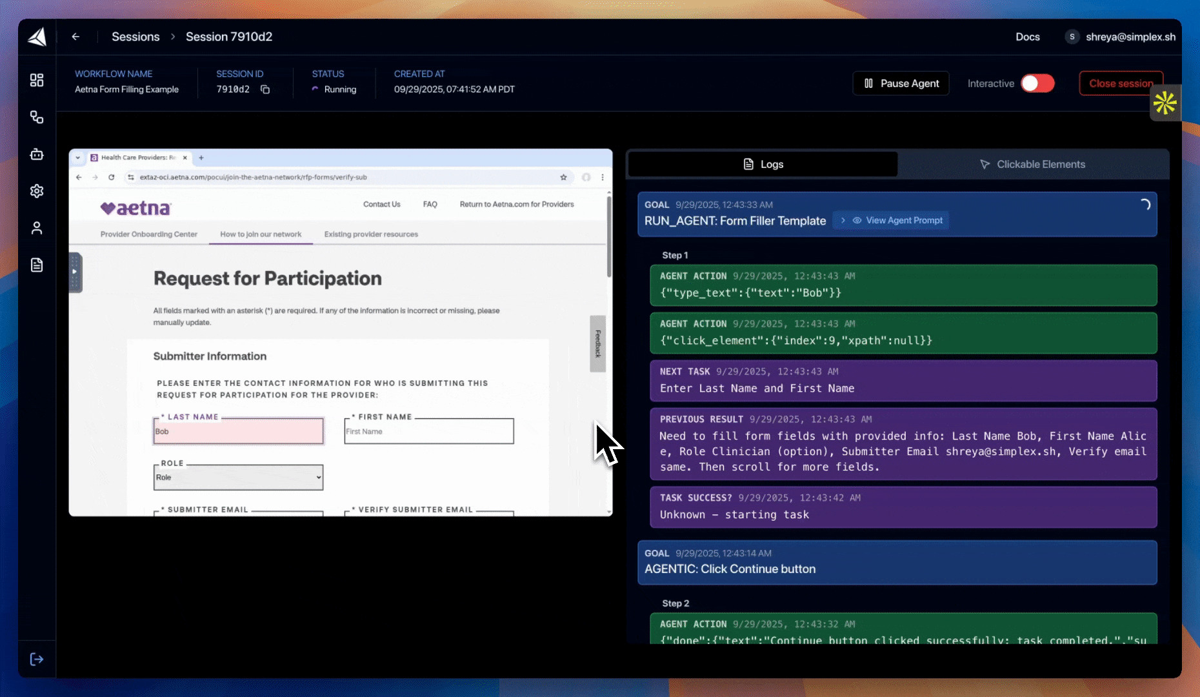Open the embedded browser three-dot menu
The height and width of the screenshot is (697, 1200).
click(603, 177)
